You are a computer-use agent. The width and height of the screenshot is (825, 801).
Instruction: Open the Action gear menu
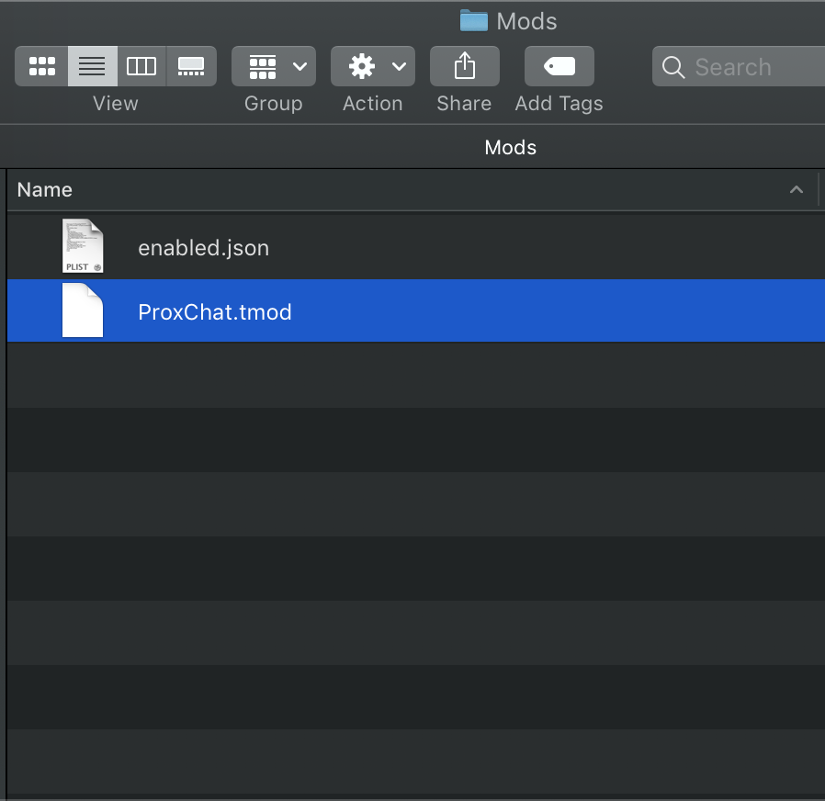tap(372, 66)
